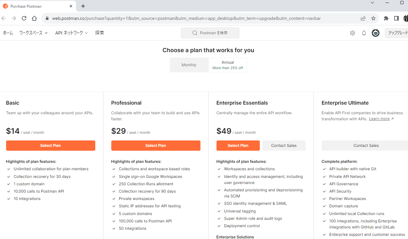Go to ホーム in navigation bar
408x239 pixels.
[8, 33]
